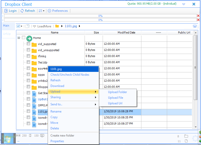
Task: Collapse the Home tree node
Action: pyautogui.click(x=19, y=38)
